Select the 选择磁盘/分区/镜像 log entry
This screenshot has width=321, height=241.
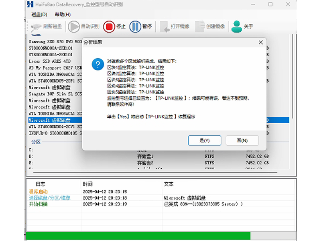[49, 198]
